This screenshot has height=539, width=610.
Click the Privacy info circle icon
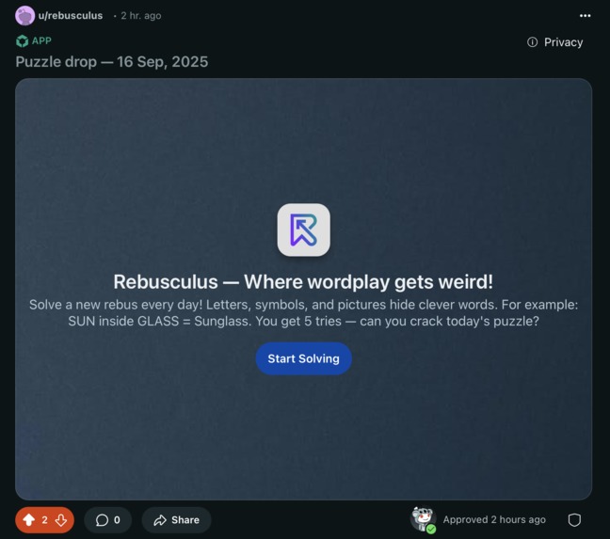(x=532, y=42)
